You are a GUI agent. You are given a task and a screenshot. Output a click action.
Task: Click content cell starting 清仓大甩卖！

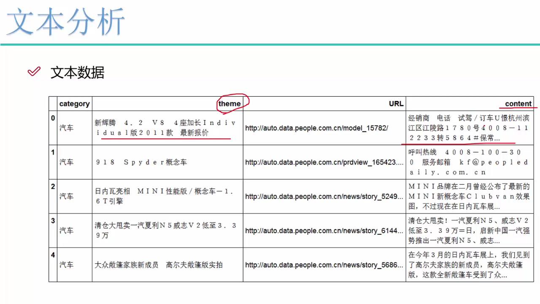[469, 231]
